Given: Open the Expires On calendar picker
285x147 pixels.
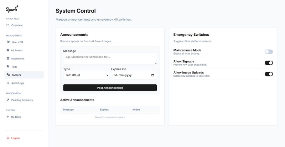Looking at the screenshot, I should click(153, 75).
